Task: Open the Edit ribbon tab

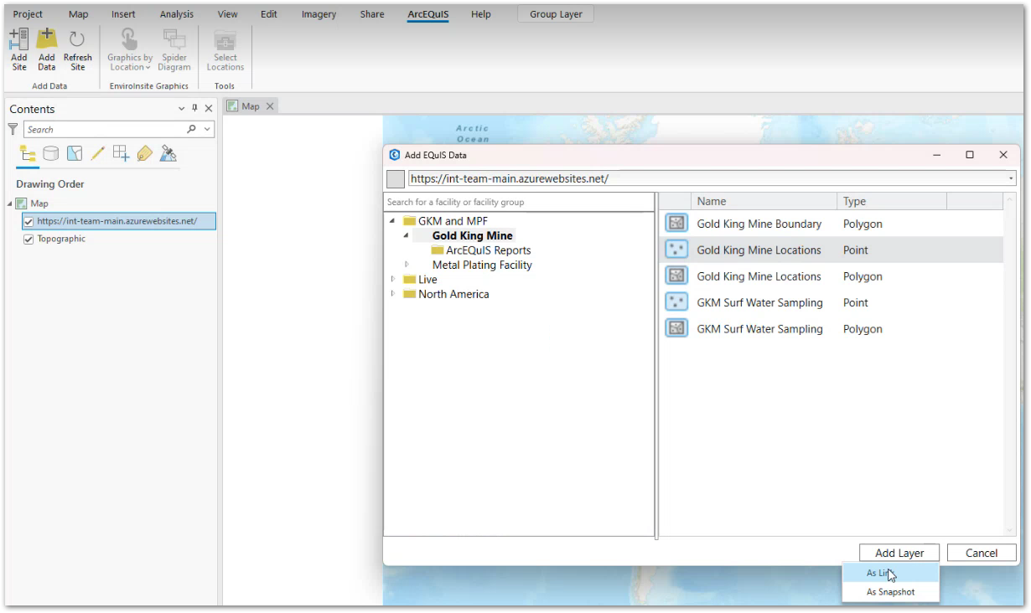Action: point(269,14)
